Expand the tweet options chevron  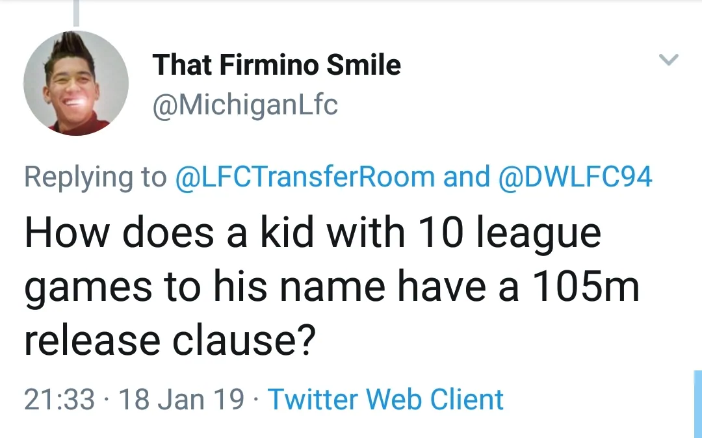point(668,60)
